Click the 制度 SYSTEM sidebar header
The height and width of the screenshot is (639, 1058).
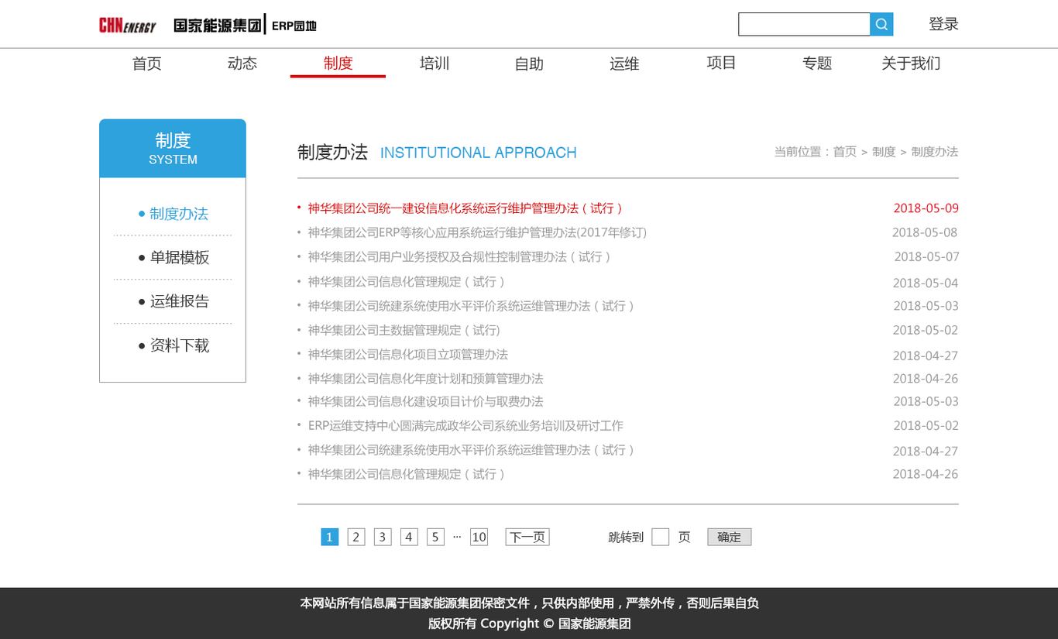[x=173, y=149]
